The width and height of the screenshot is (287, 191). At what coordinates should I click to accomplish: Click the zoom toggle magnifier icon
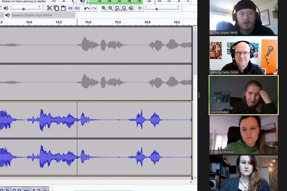click(131, 8)
